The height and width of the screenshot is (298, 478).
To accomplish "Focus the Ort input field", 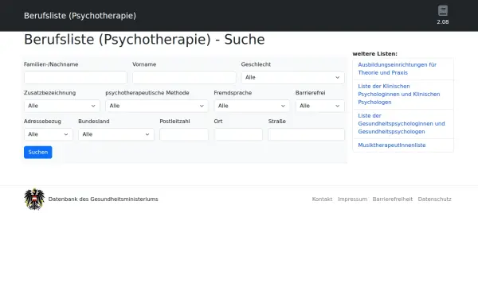I will pos(238,134).
